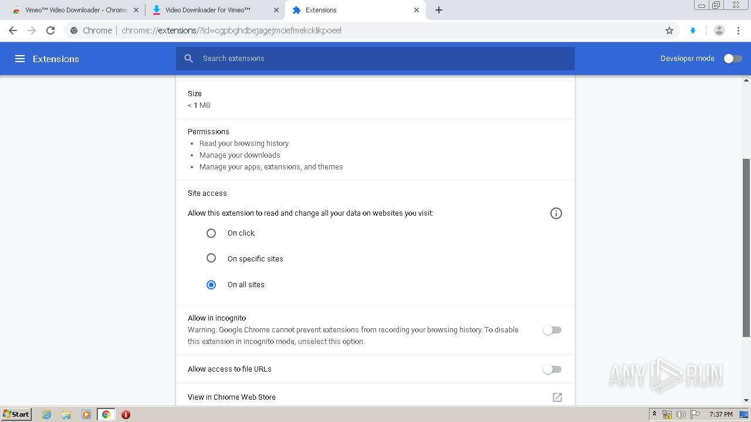
Task: Switch to Vimeo Video Downloader Chrome tab
Action: (75, 10)
